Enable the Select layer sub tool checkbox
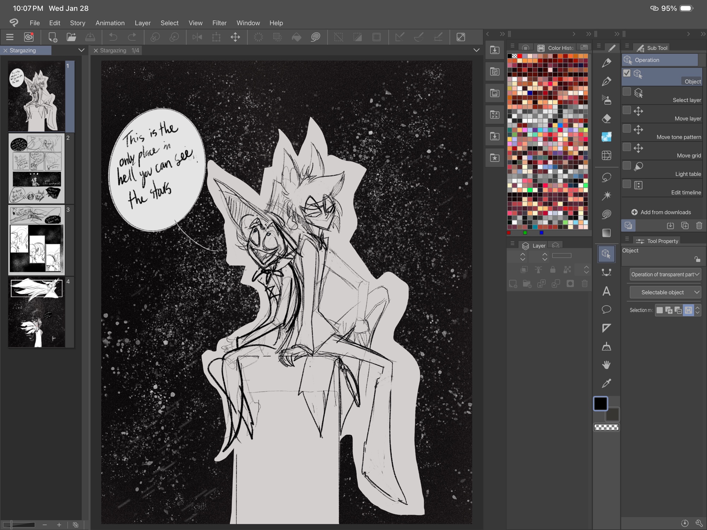Viewport: 707px width, 530px height. tap(627, 92)
